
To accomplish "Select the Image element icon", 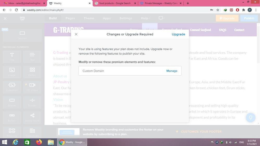I will point(12,71).
